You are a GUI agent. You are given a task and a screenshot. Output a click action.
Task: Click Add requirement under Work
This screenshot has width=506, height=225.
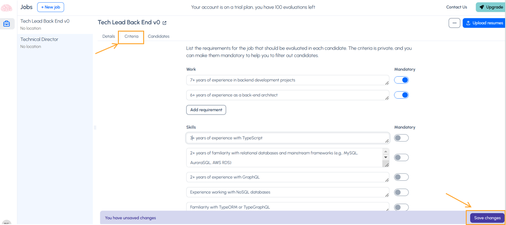point(206,110)
